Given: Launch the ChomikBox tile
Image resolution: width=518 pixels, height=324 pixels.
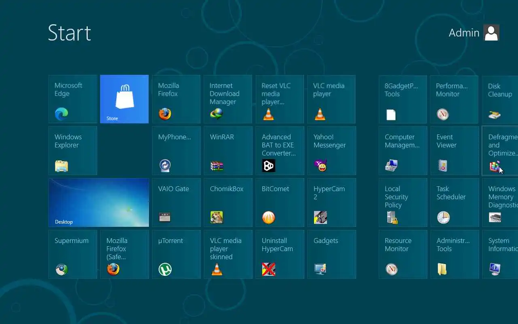Looking at the screenshot, I should (228, 202).
